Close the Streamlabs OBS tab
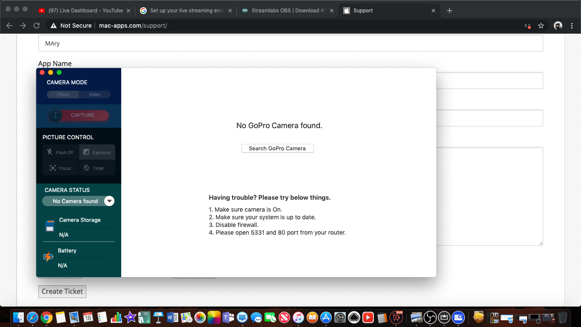This screenshot has height=327, width=581. [x=332, y=11]
